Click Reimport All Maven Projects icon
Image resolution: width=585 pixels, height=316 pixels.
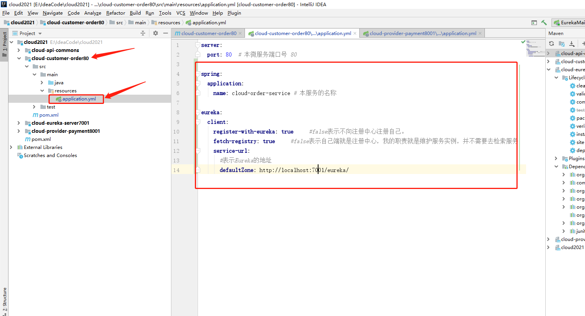(551, 43)
